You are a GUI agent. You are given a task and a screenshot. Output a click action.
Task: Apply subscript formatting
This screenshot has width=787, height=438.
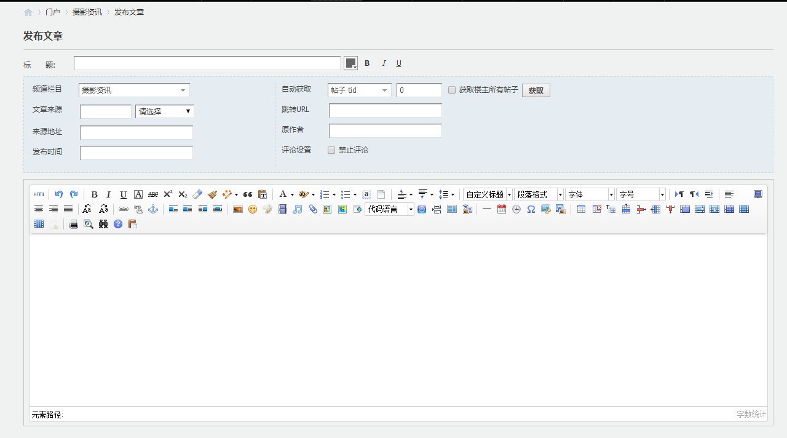(183, 194)
